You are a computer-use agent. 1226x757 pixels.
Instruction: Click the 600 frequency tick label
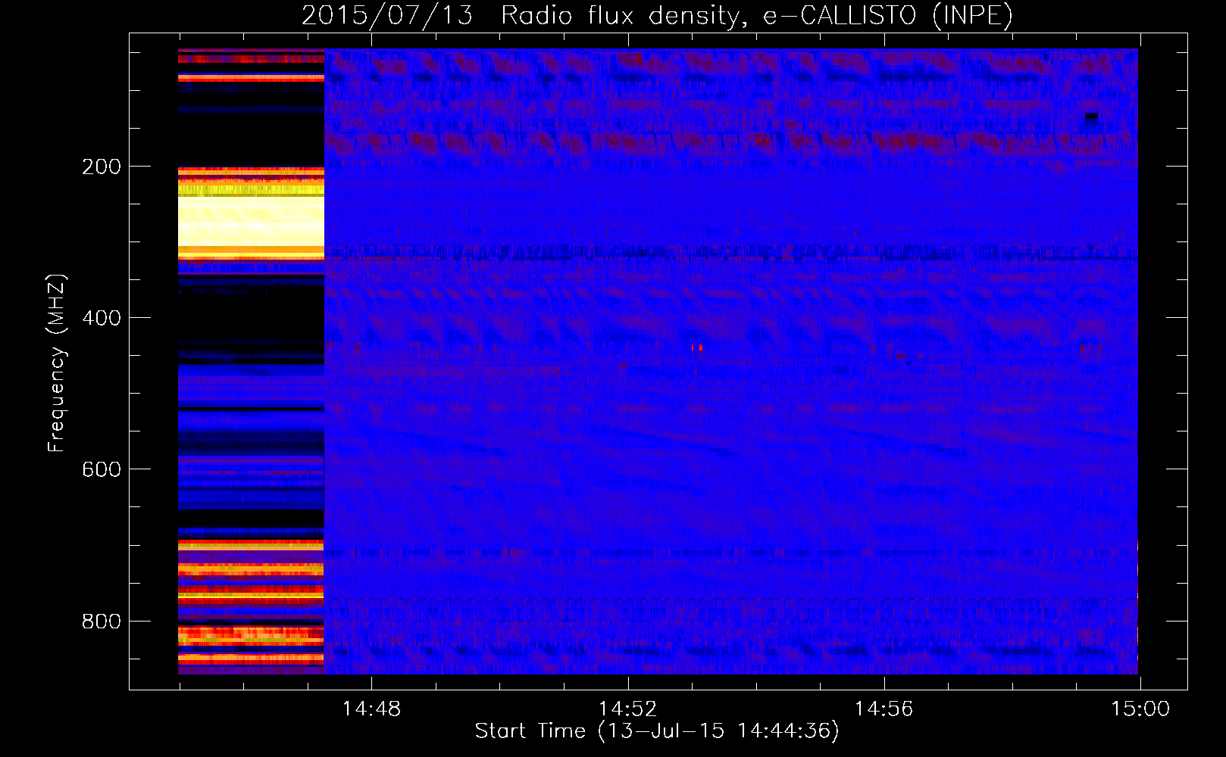click(101, 469)
